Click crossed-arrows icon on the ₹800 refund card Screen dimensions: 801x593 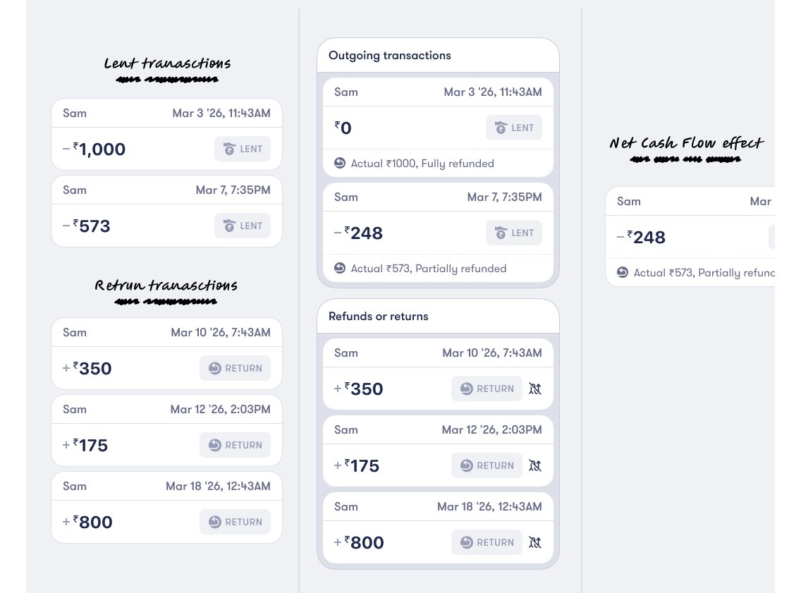535,542
